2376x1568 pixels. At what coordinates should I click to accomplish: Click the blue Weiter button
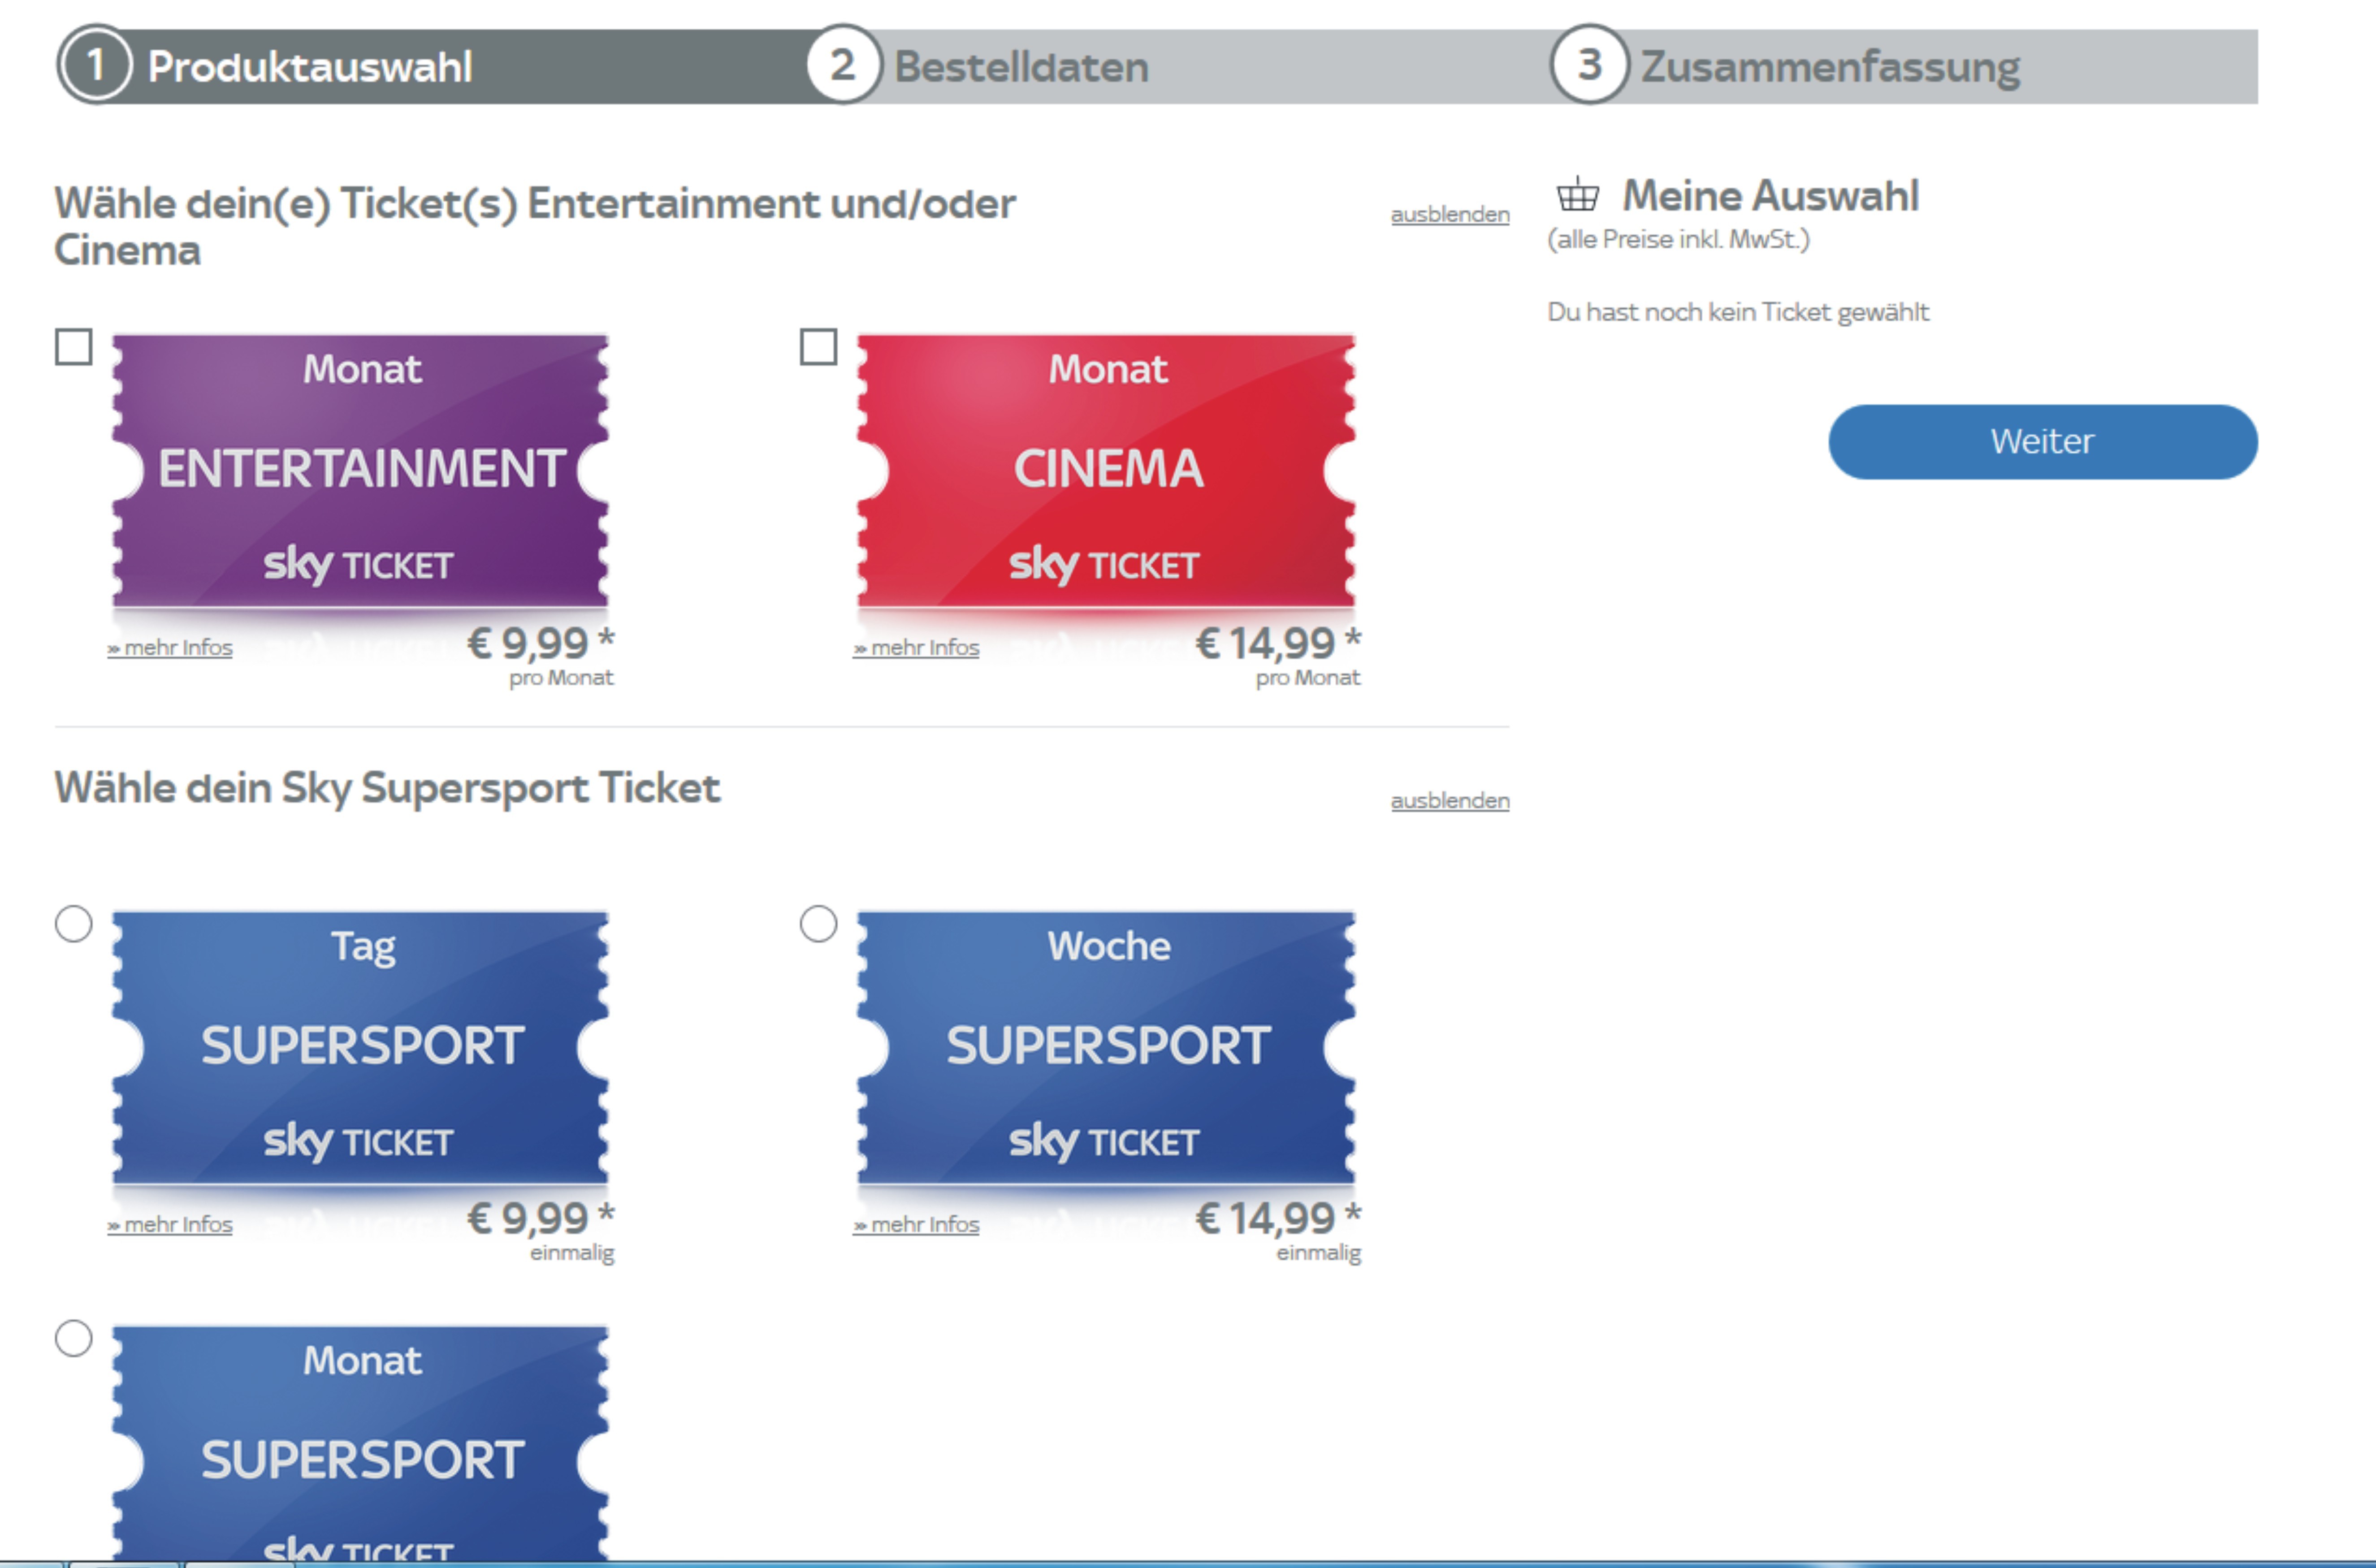[x=2043, y=442]
